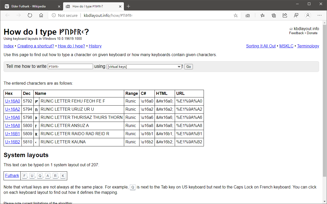Viewport: 327px width, 204px height.
Task: Open the Terminology link
Action: coord(308,46)
